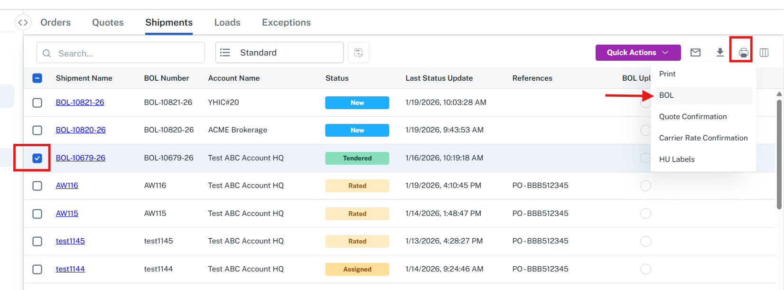784x290 pixels.
Task: Choose BOL from the print menu
Action: coord(666,95)
